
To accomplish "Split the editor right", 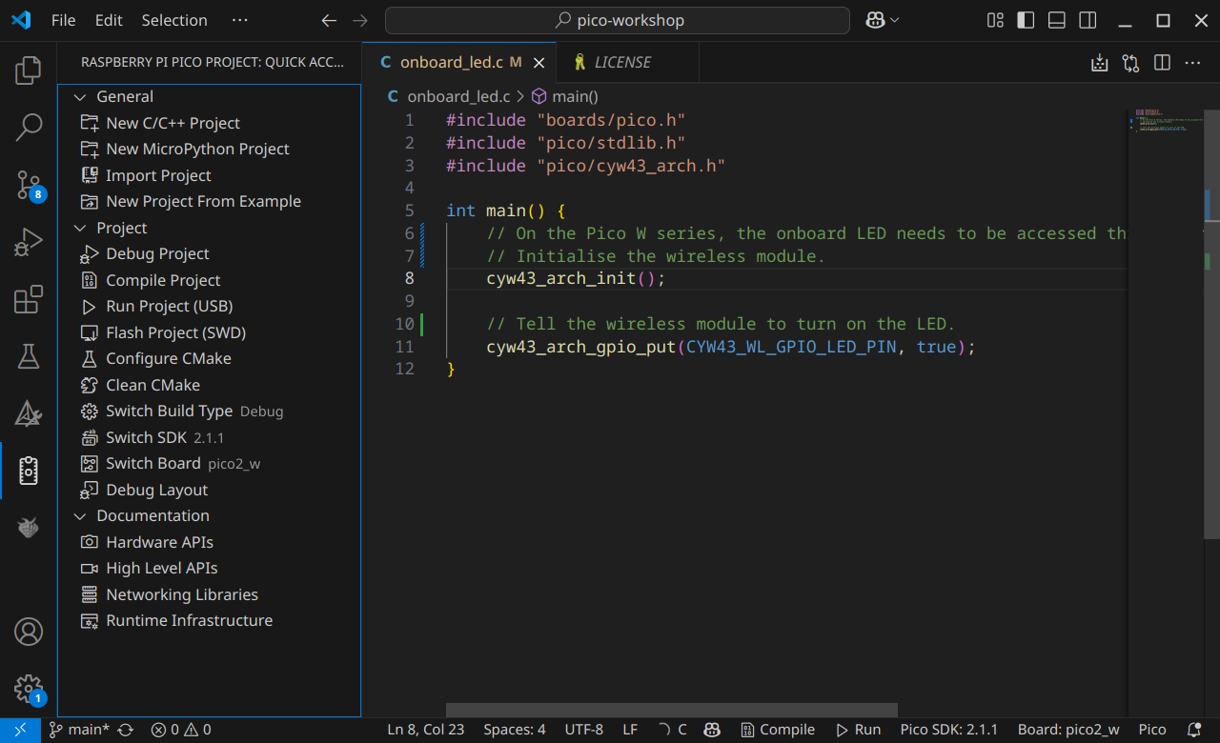I will point(1162,63).
